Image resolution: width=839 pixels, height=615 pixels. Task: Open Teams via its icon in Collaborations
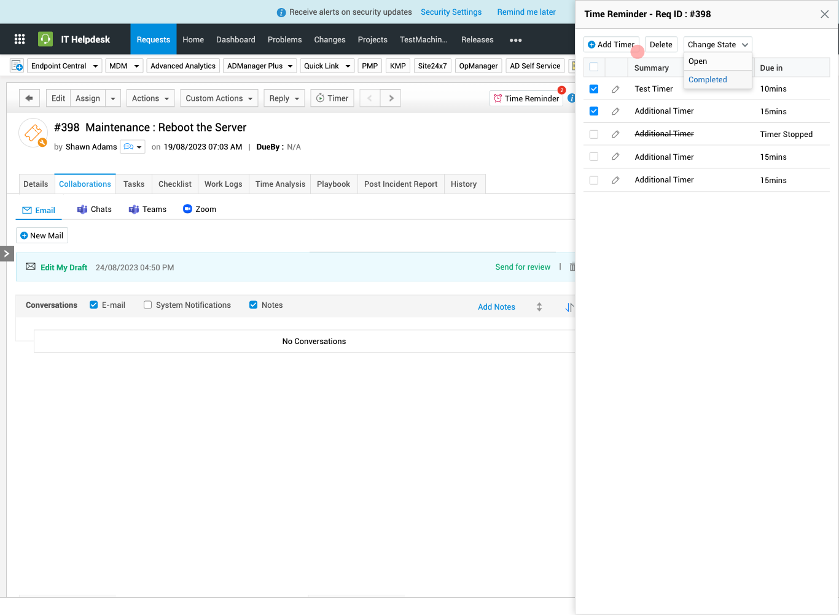coord(133,209)
